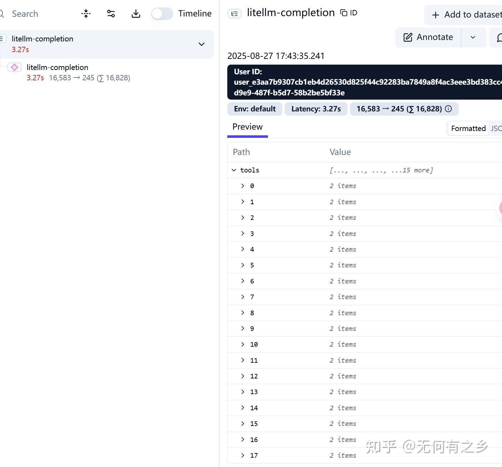Open the comment bubble icon

(x=499, y=37)
